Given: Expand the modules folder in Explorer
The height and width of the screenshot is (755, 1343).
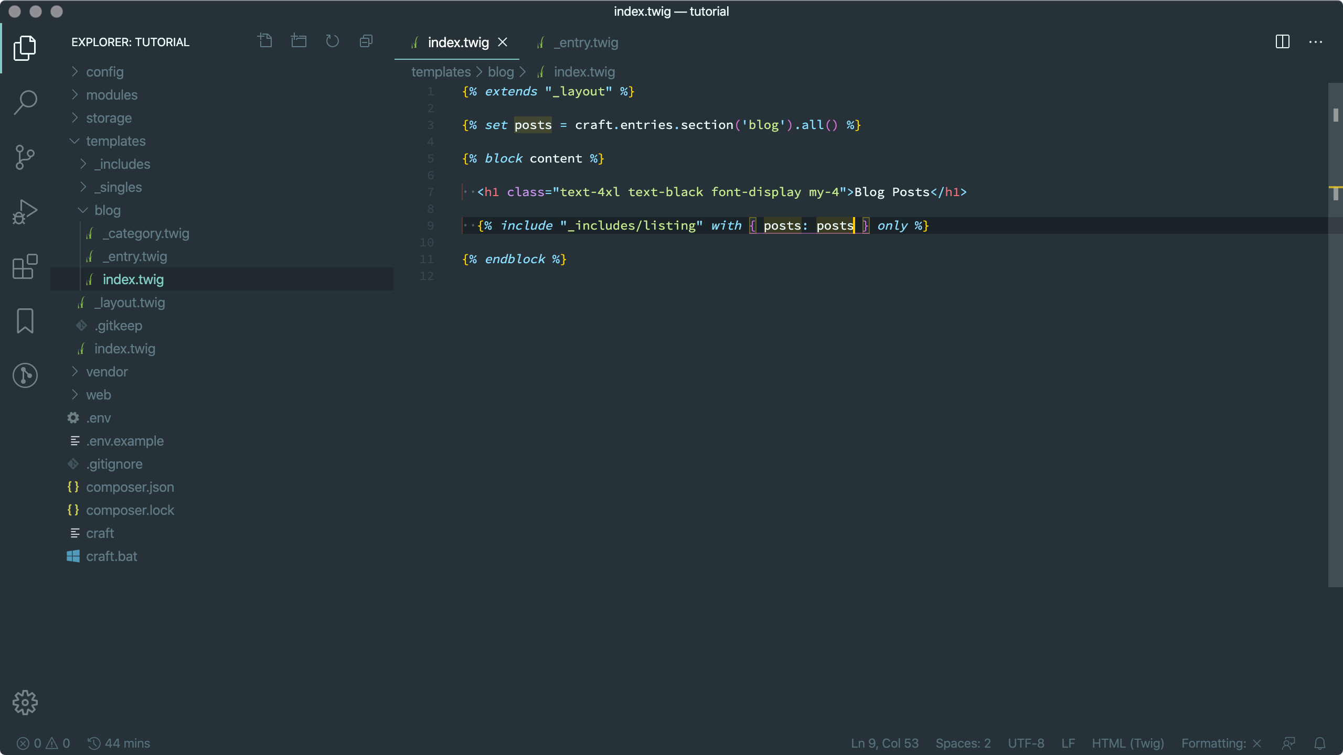Looking at the screenshot, I should pyautogui.click(x=74, y=94).
